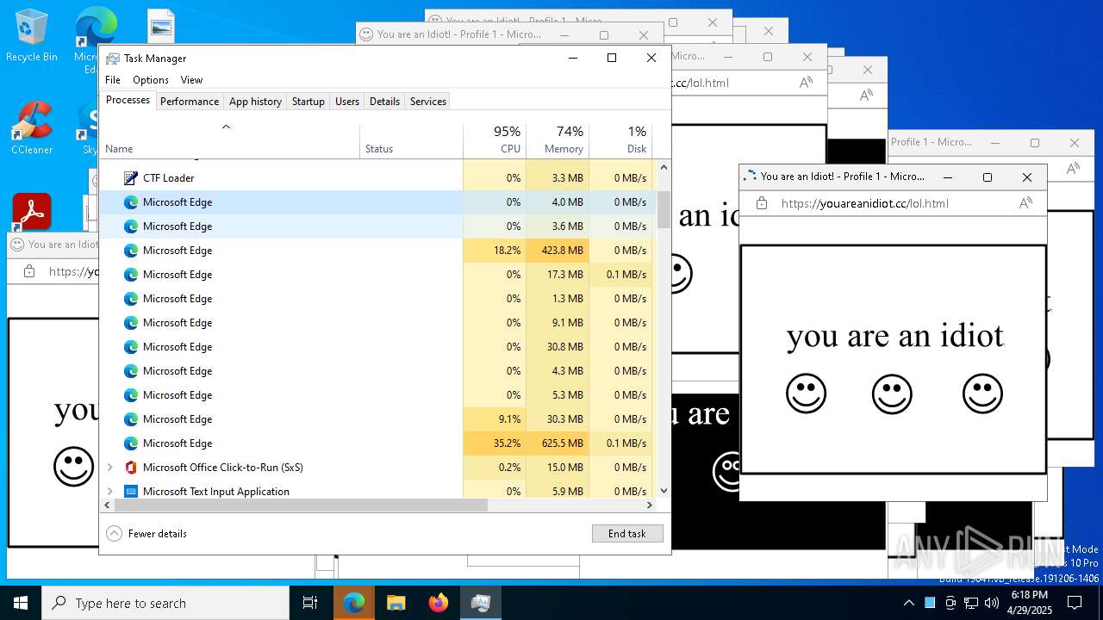Select the Microsoft Edge row using 30.8 MB
This screenshot has height=620, width=1103.
[x=378, y=347]
